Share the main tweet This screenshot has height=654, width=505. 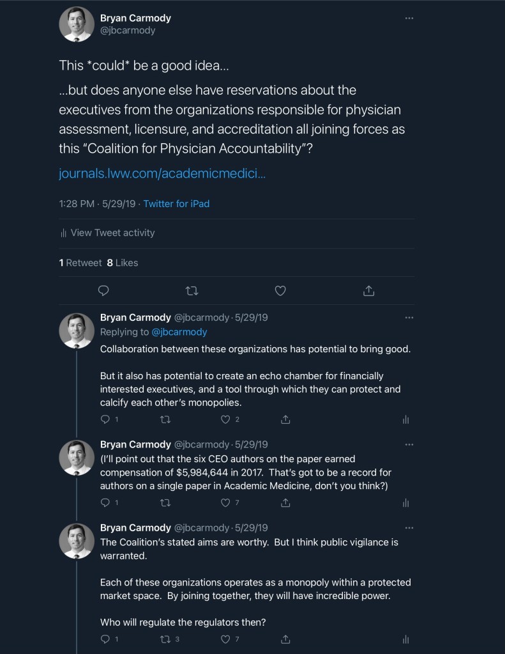coord(368,291)
